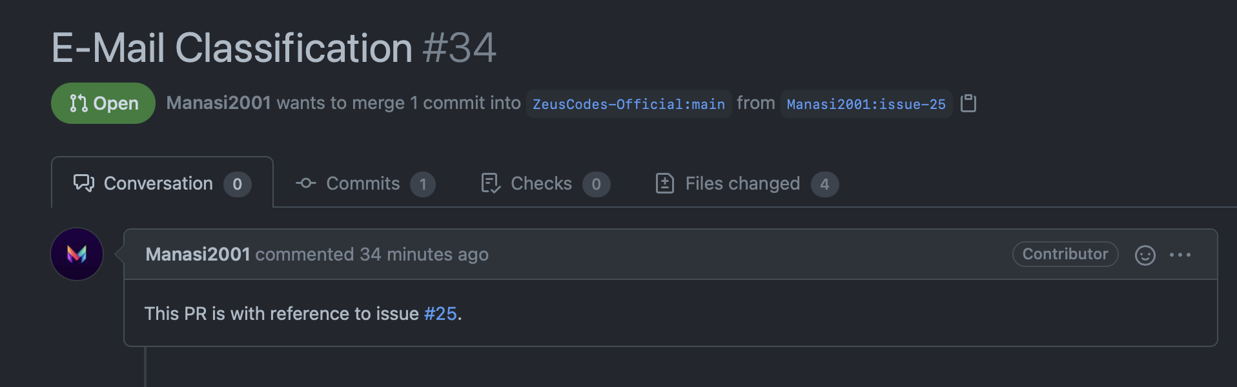Viewport: 1237px width, 387px height.
Task: Click the Manasi2001 author name beside Open badge
Action: pos(218,103)
